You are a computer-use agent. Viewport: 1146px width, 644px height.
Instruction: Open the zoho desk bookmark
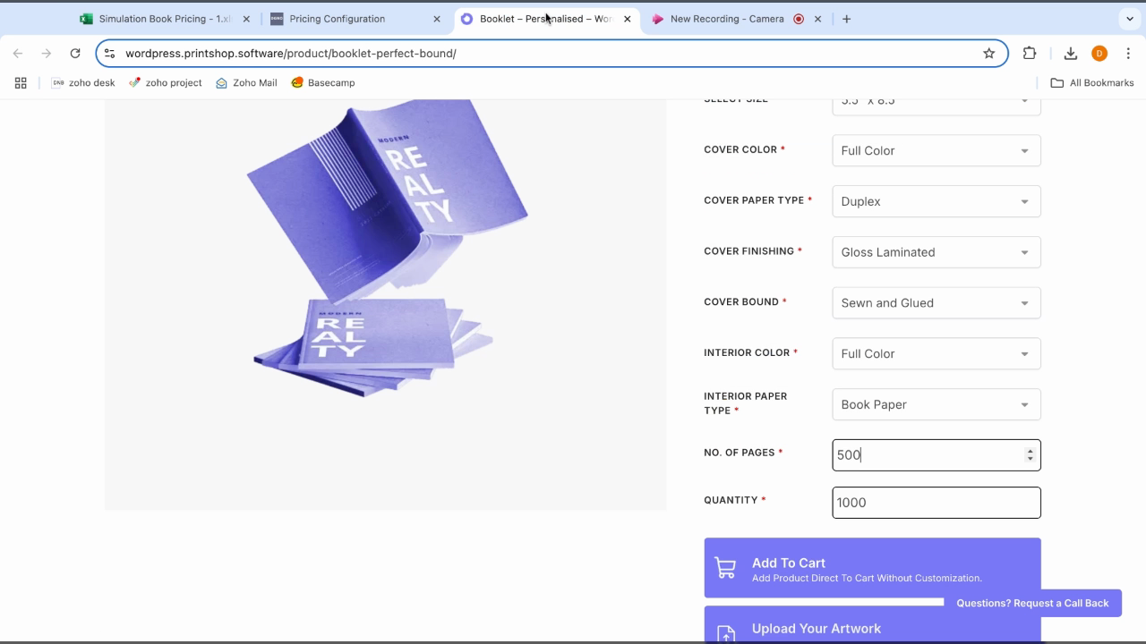[x=83, y=83]
